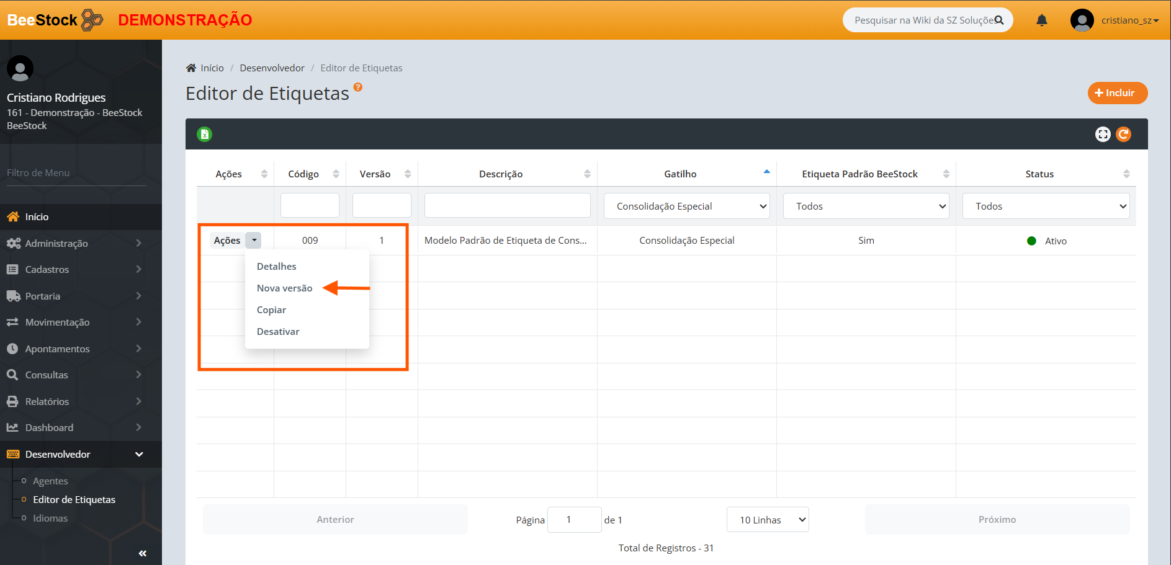Open the 10 Linhas page-size dropdown
1171x565 pixels.
[767, 520]
